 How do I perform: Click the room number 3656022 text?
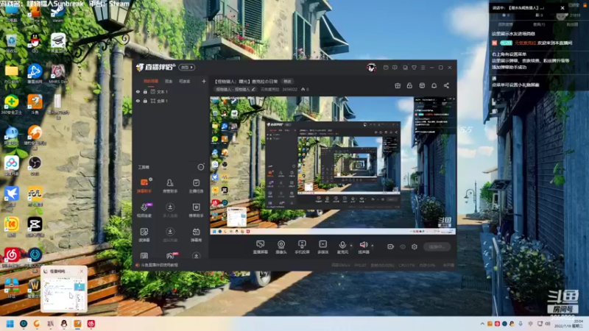point(289,89)
